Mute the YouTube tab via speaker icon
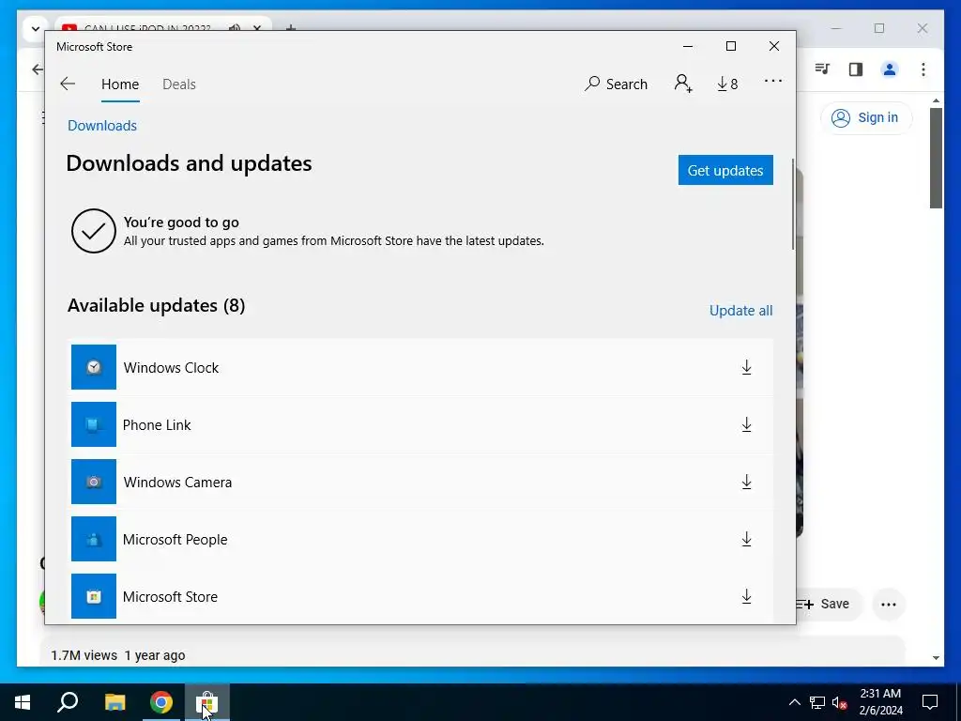The height and width of the screenshot is (721, 961). [x=235, y=27]
